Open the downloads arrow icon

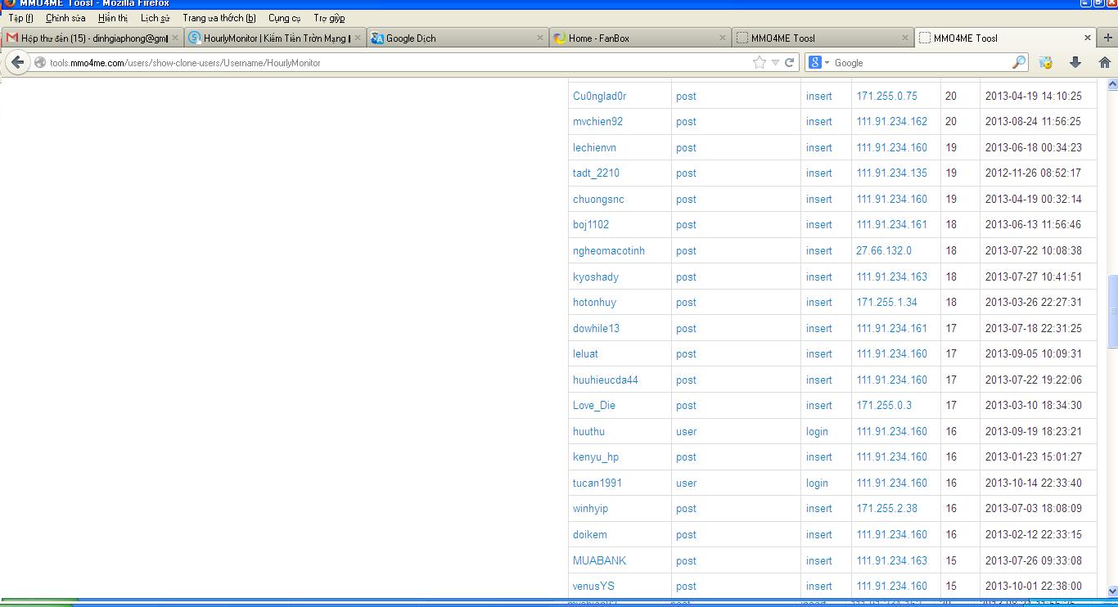pyautogui.click(x=1075, y=62)
